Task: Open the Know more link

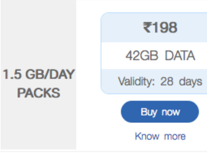Action: [160, 136]
